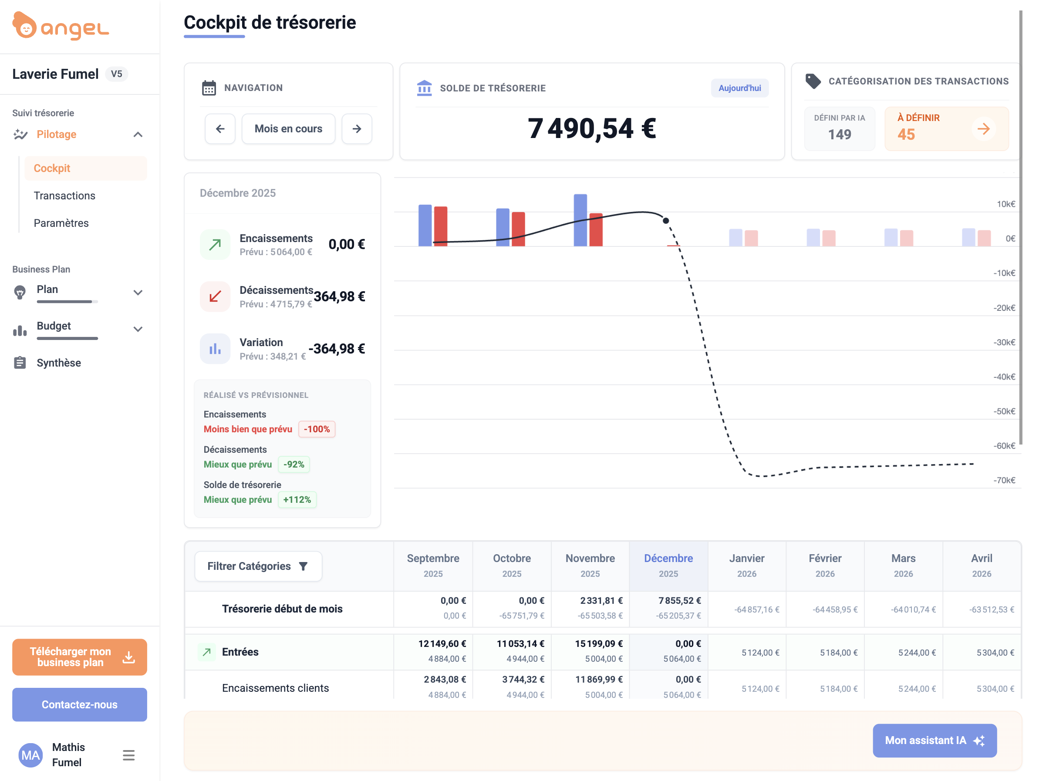Screen dimensions: 1046x781
Task: Open Mon assistant IA
Action: (x=935, y=741)
